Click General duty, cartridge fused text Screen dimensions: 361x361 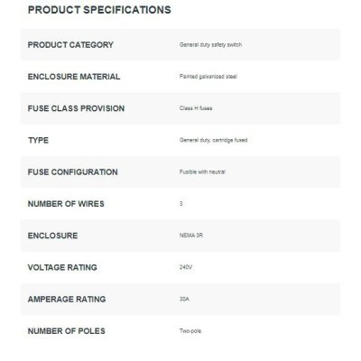pyautogui.click(x=213, y=140)
